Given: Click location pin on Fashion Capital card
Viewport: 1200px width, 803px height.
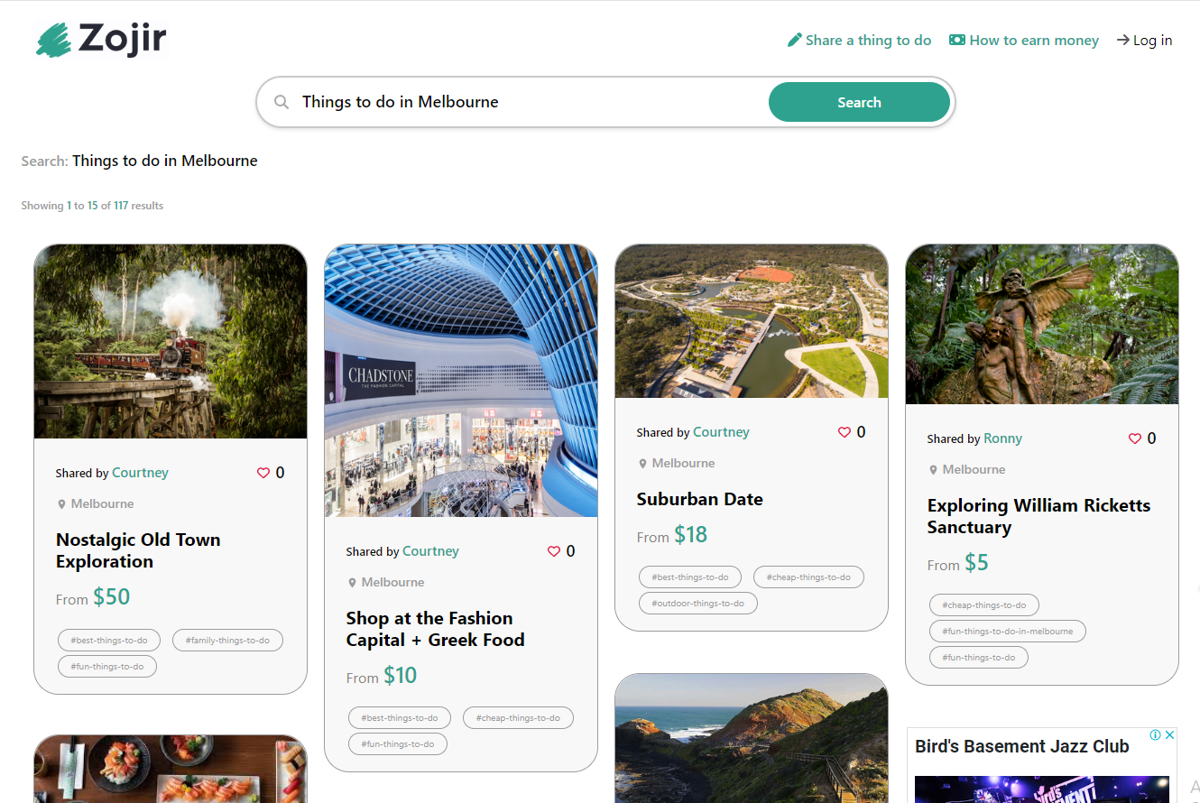Looking at the screenshot, I should 353,583.
